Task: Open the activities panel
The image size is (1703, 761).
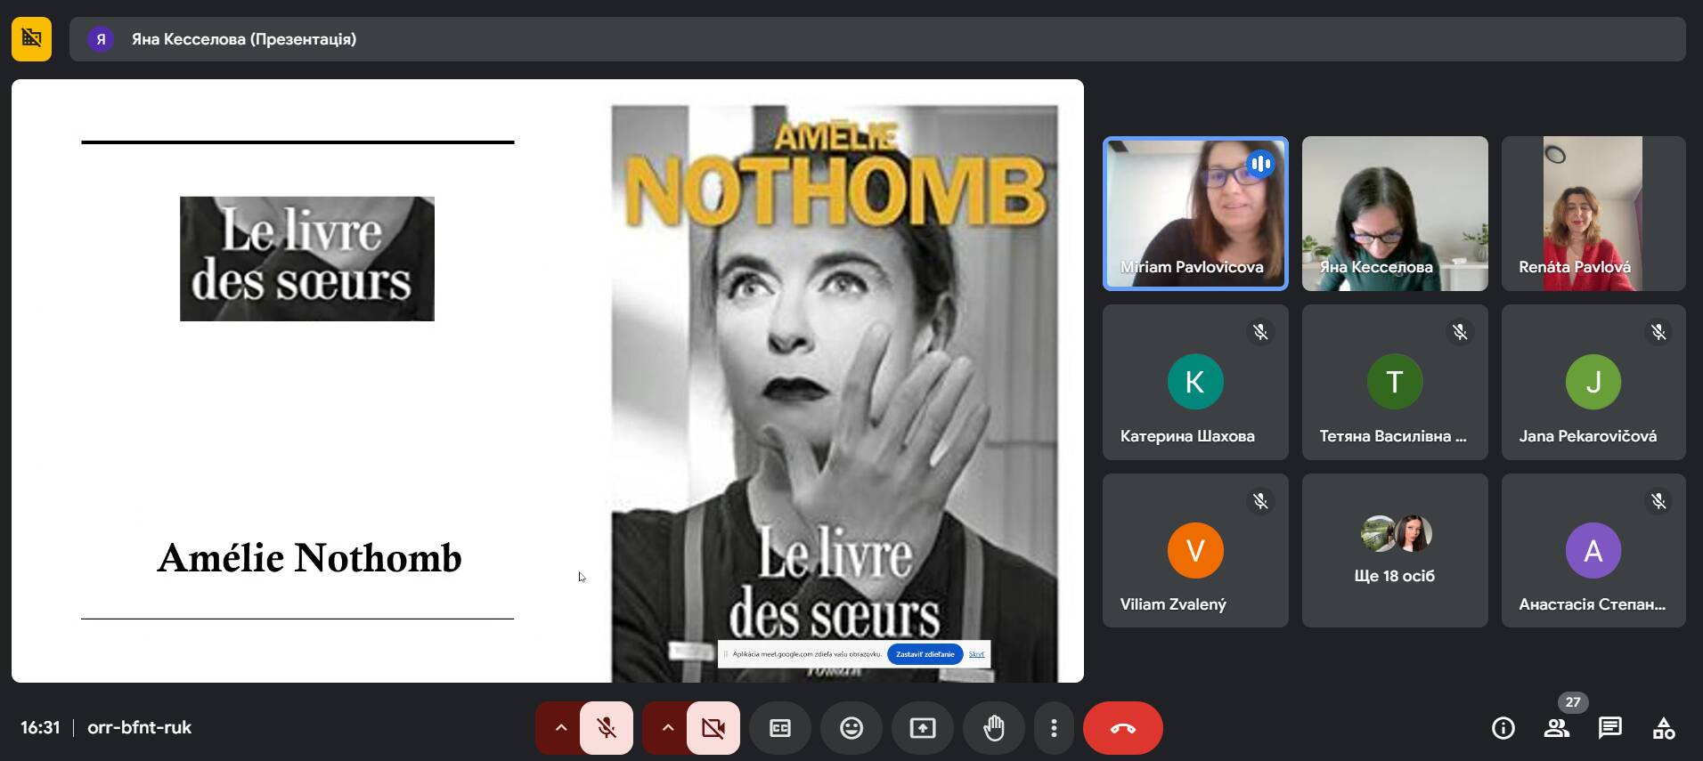Action: (x=1664, y=728)
